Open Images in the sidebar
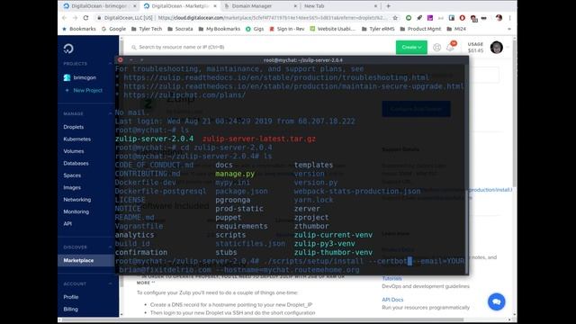Viewport: 576px width, 324px height. click(x=72, y=187)
